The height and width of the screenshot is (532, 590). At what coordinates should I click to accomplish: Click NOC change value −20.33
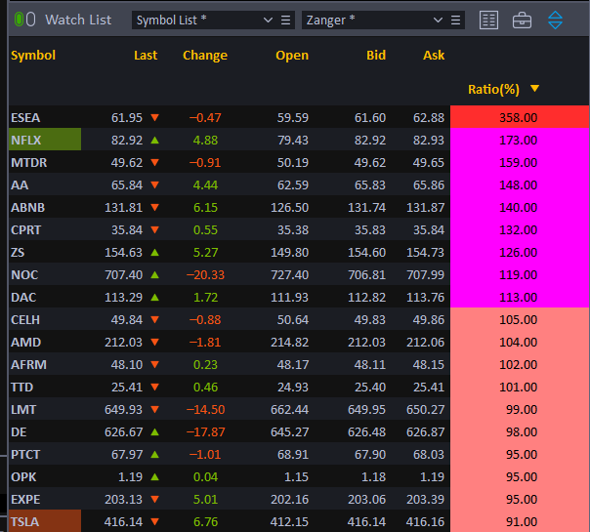pos(205,275)
